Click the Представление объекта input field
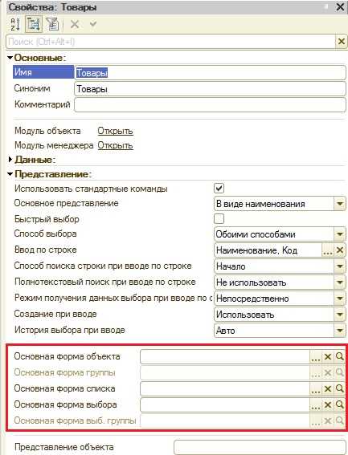 (260, 448)
